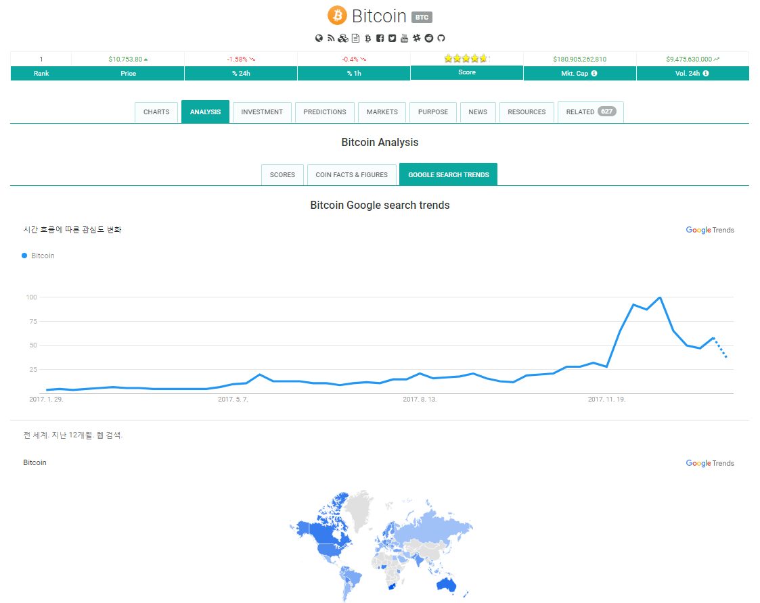Click the five-star score rating

(x=467, y=59)
